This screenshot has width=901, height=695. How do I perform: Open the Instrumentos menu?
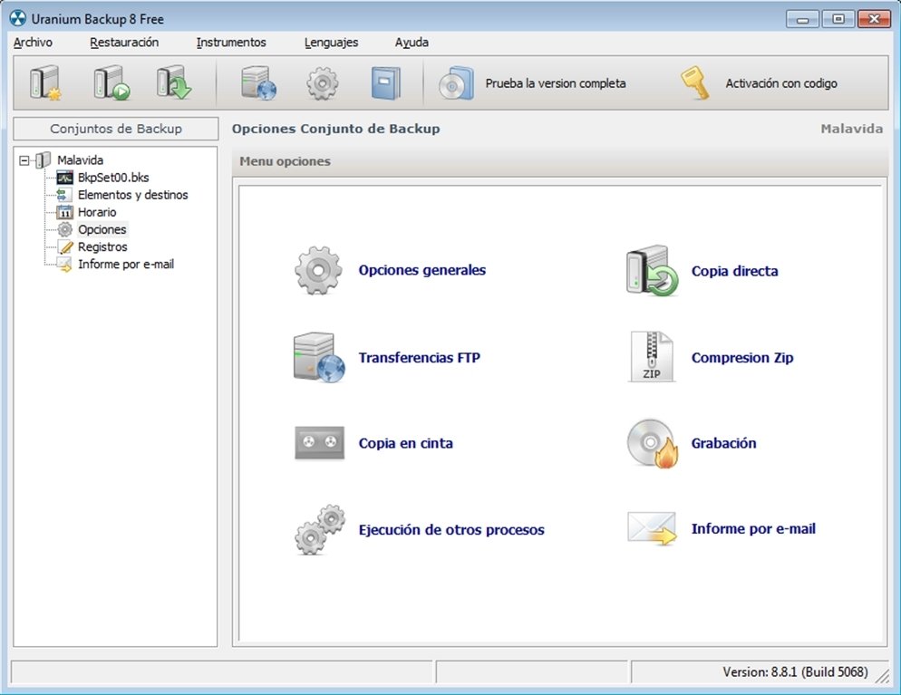click(231, 43)
